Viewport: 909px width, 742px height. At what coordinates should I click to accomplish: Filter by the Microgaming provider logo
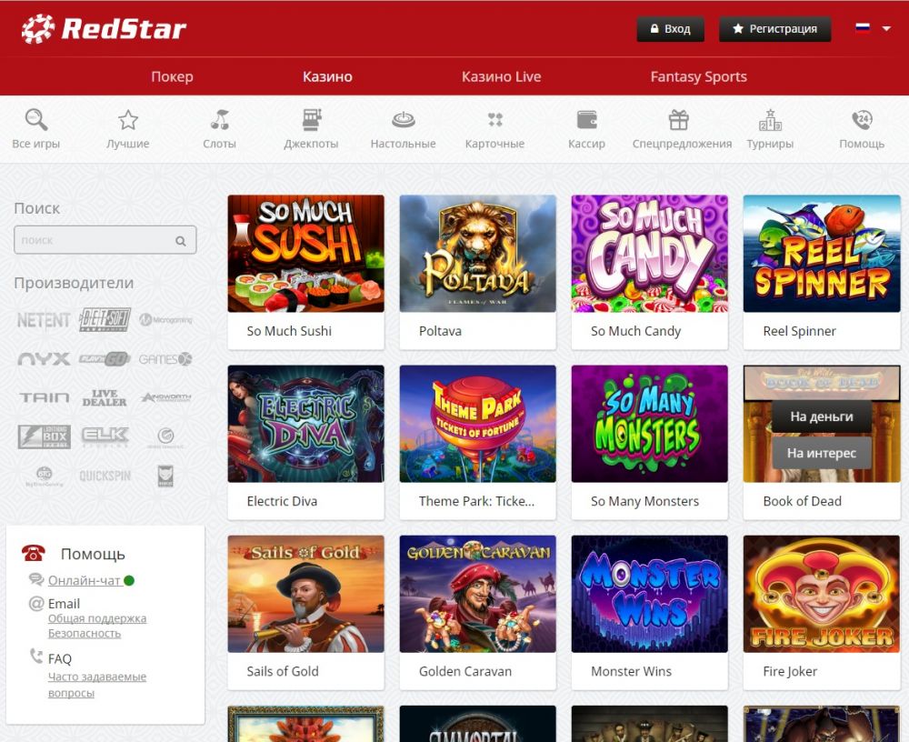165,320
